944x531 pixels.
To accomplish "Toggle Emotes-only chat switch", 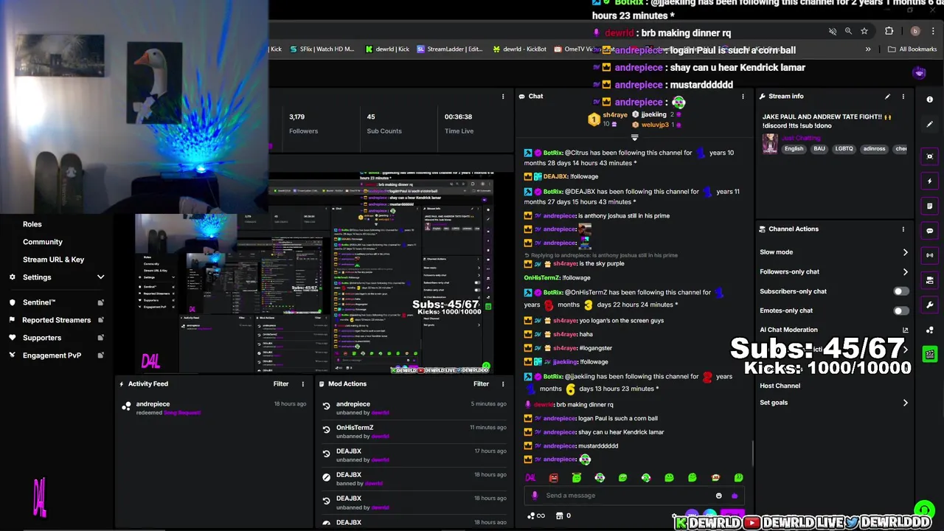I will tap(901, 310).
